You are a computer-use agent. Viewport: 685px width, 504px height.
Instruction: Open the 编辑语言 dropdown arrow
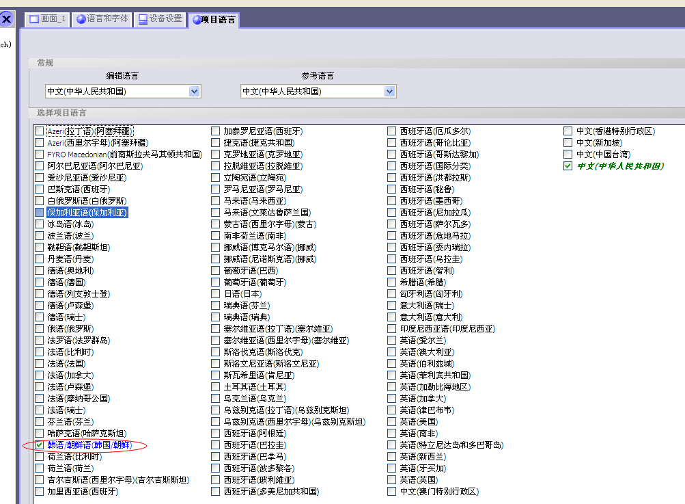pyautogui.click(x=195, y=92)
